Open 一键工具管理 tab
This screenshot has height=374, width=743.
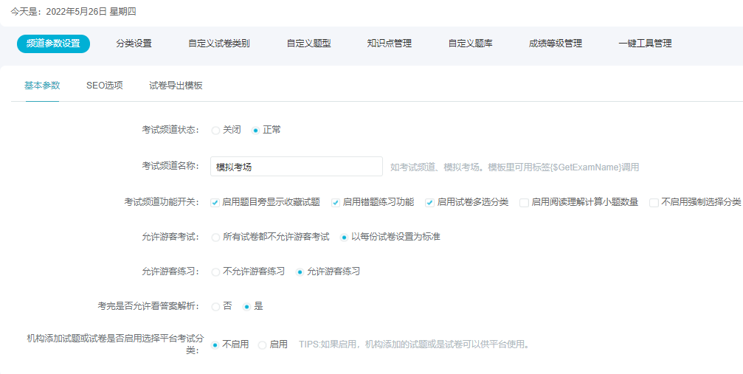point(645,44)
